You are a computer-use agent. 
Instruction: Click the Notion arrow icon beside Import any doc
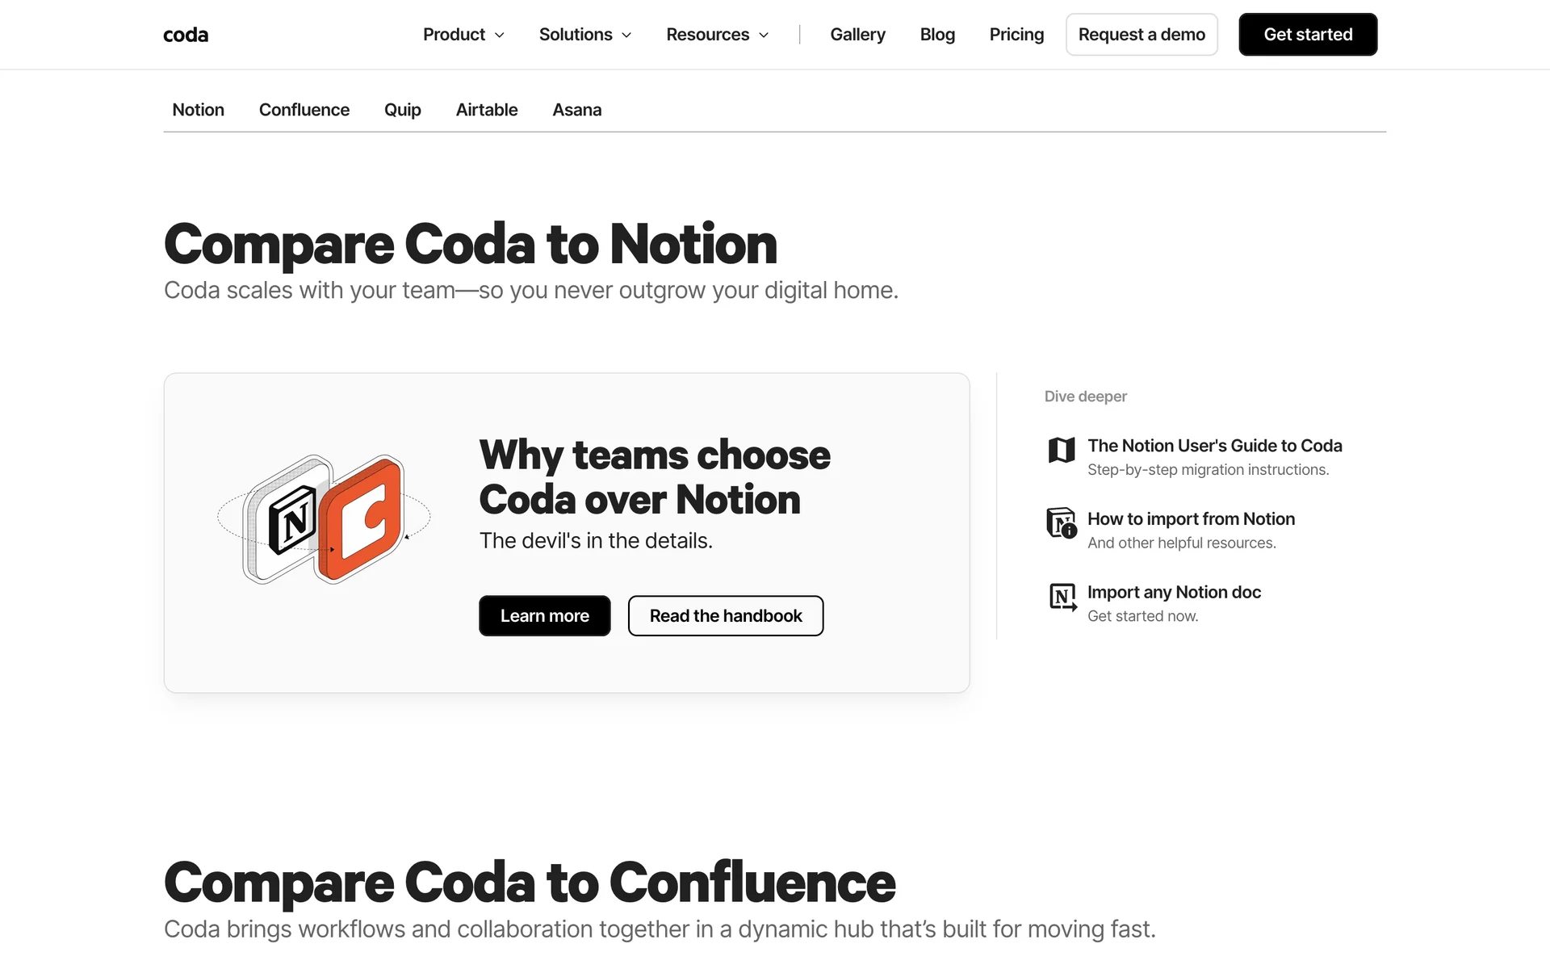(x=1062, y=597)
